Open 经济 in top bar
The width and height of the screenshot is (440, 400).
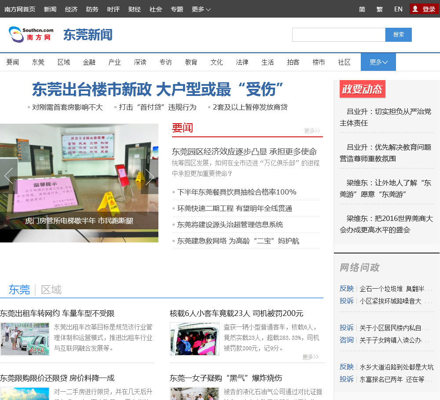(x=71, y=9)
